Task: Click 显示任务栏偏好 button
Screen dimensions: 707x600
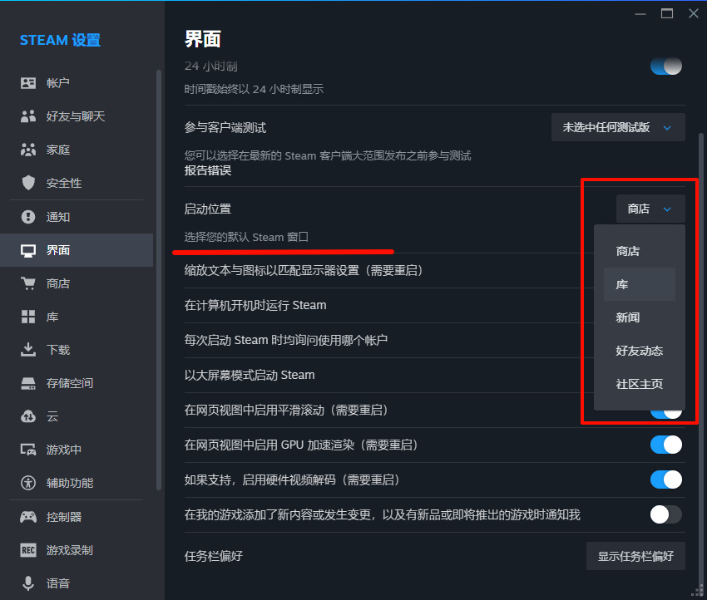Action: tap(635, 556)
